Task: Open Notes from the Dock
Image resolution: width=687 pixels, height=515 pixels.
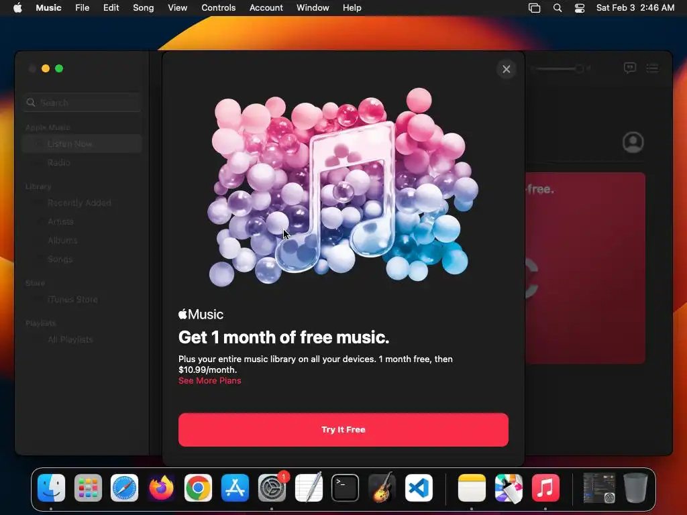Action: point(472,488)
